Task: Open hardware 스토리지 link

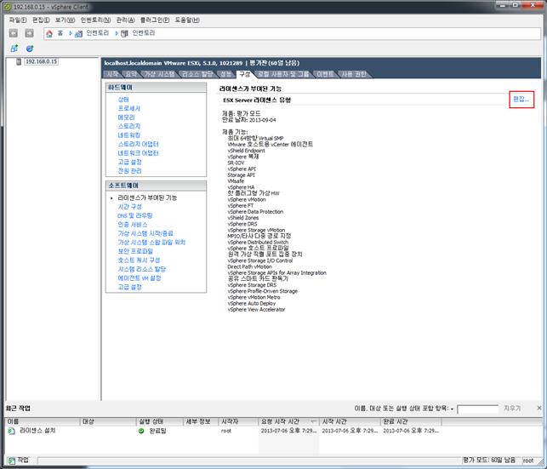Action: coord(128,126)
